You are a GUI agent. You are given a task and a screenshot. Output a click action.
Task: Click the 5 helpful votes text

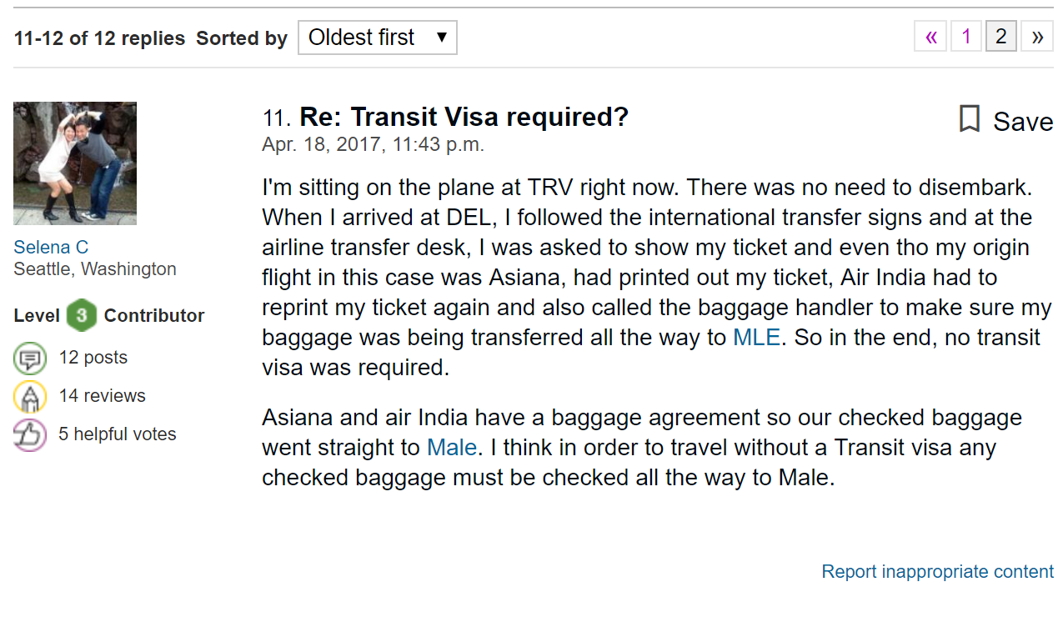point(118,434)
